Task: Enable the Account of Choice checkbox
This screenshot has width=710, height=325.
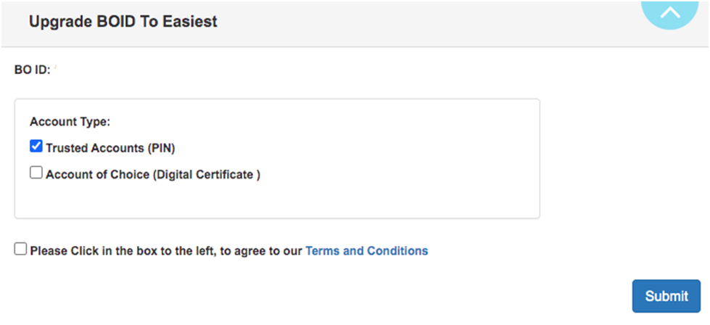Action: coord(36,173)
